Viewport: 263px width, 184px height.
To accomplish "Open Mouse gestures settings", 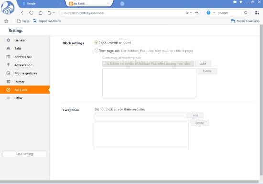I will (25, 73).
